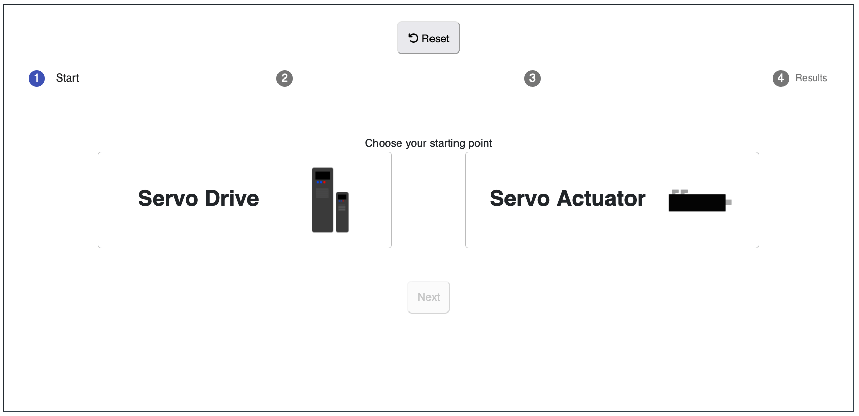Choose the Servo Drive title text

click(x=198, y=198)
